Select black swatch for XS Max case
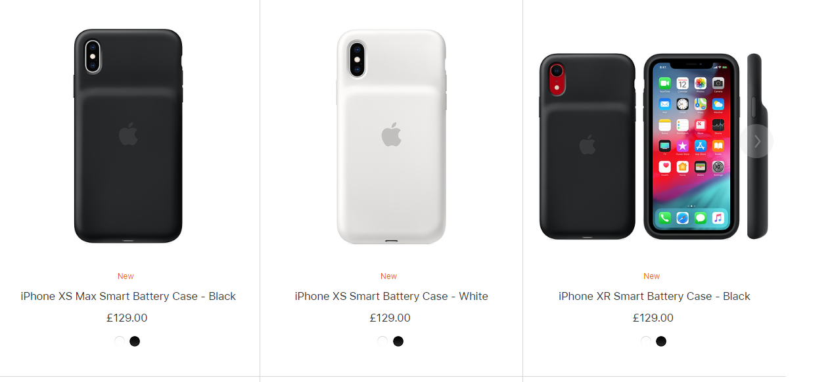Viewport: 832px width, 382px height. (x=135, y=341)
